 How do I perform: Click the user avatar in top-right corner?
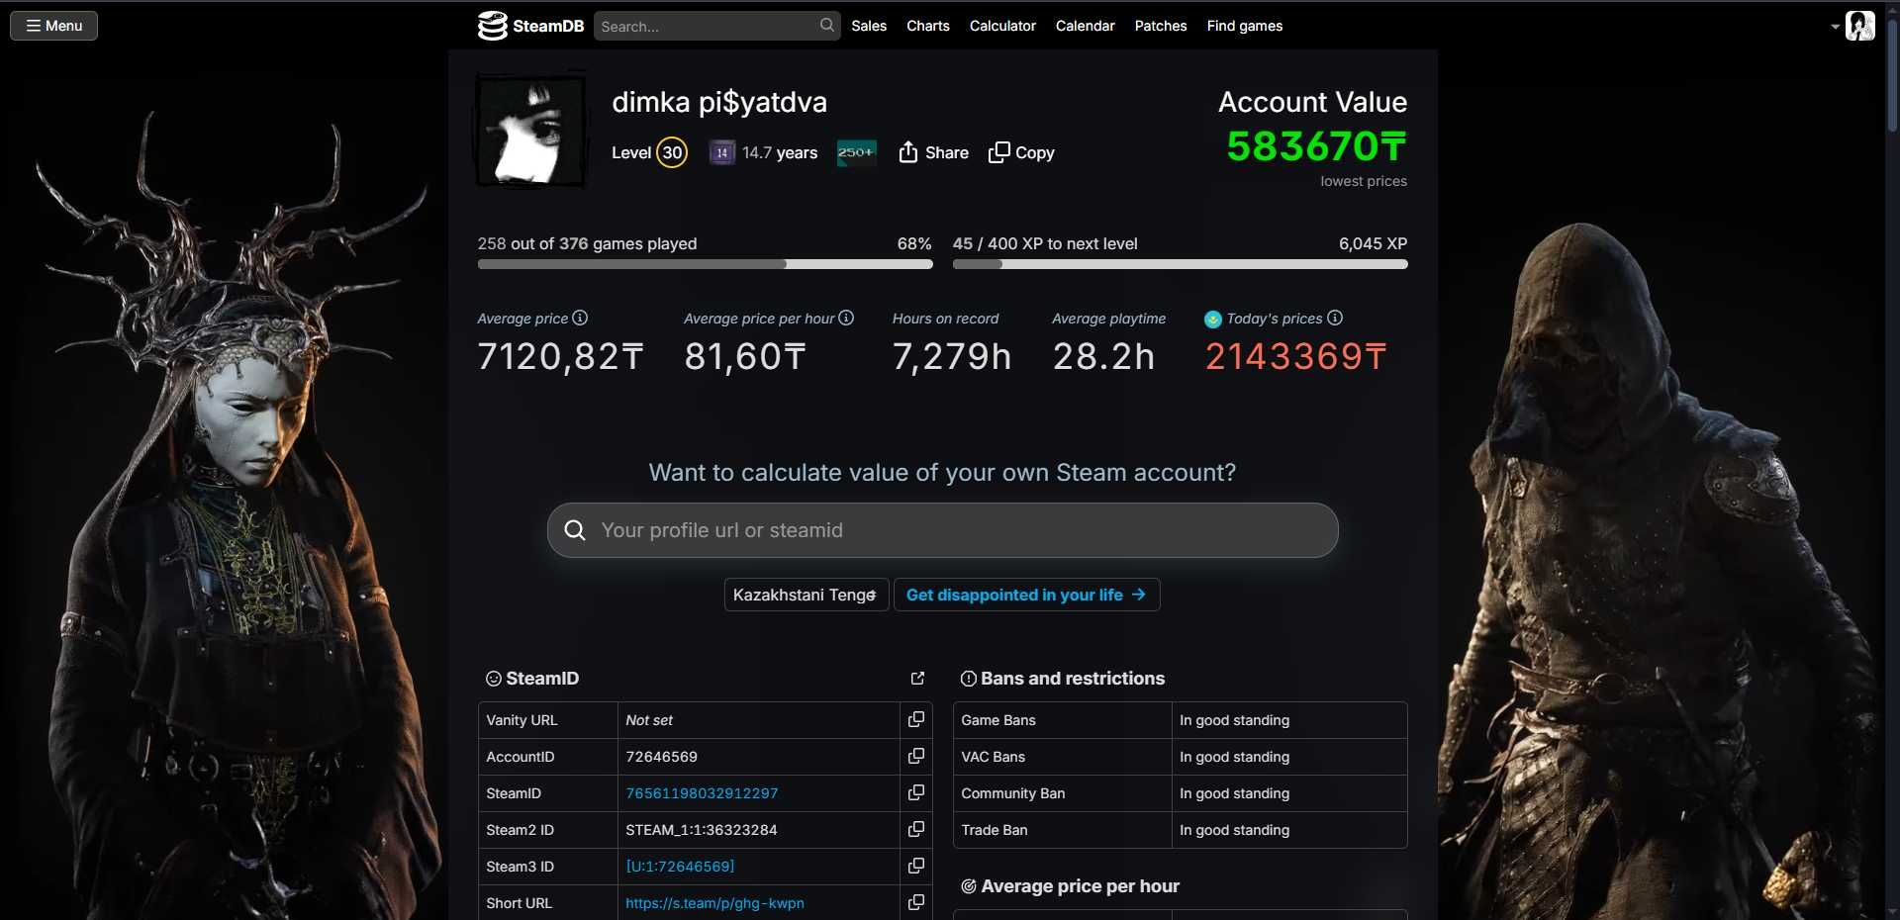coord(1860,26)
